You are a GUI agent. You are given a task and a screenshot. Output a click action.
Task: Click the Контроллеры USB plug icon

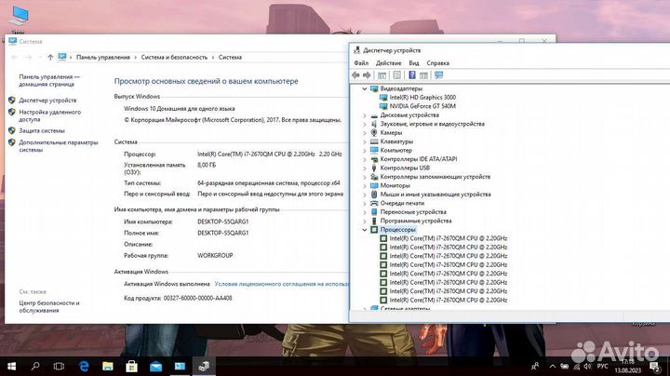tap(374, 168)
